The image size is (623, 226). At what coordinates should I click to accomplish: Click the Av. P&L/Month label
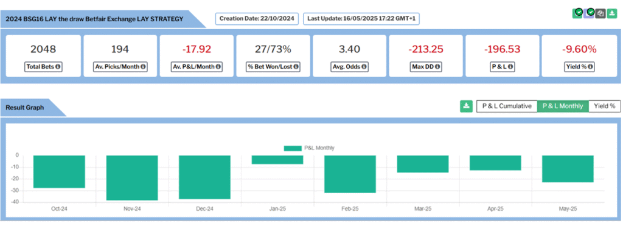(197, 67)
